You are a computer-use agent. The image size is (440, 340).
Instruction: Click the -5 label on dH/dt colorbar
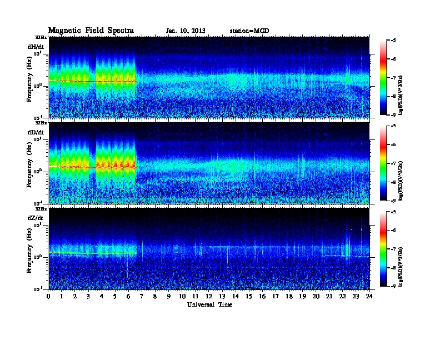[393, 41]
